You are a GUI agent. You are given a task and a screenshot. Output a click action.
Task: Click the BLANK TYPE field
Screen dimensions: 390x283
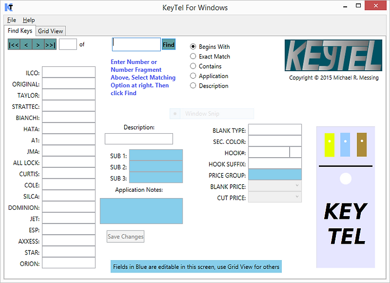[275, 130]
